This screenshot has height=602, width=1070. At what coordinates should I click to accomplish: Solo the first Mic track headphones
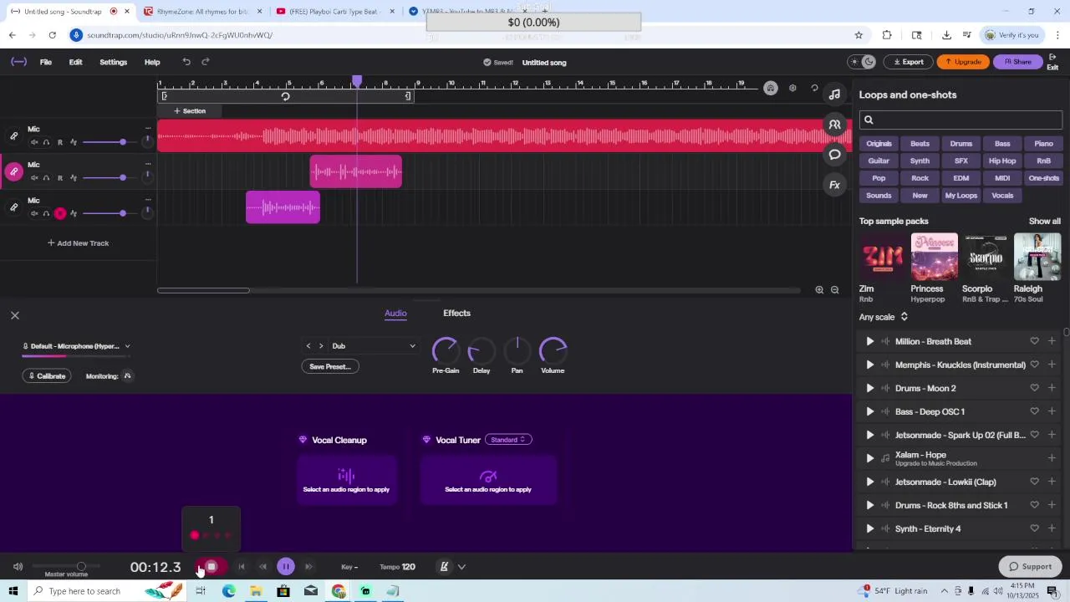pyautogui.click(x=46, y=142)
